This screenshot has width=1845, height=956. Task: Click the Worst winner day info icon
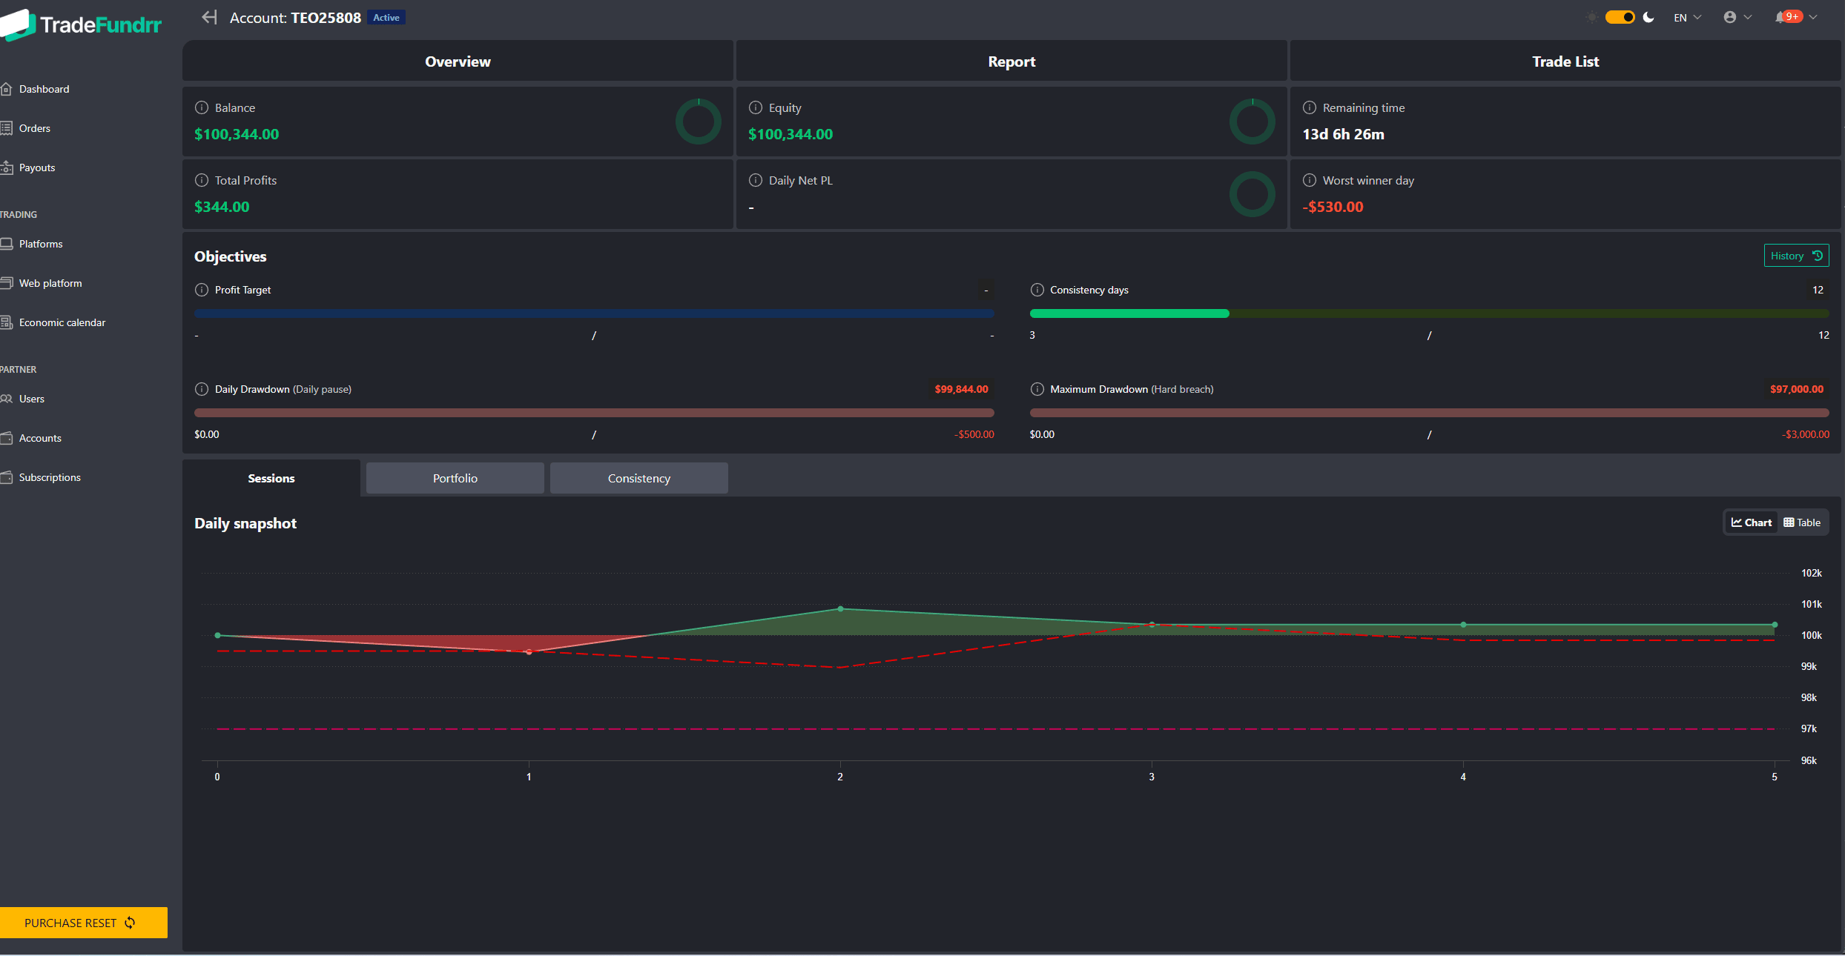(x=1310, y=180)
